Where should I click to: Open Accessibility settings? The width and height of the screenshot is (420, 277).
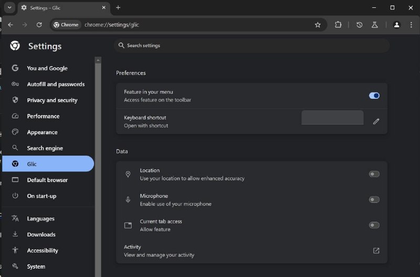[48, 250]
